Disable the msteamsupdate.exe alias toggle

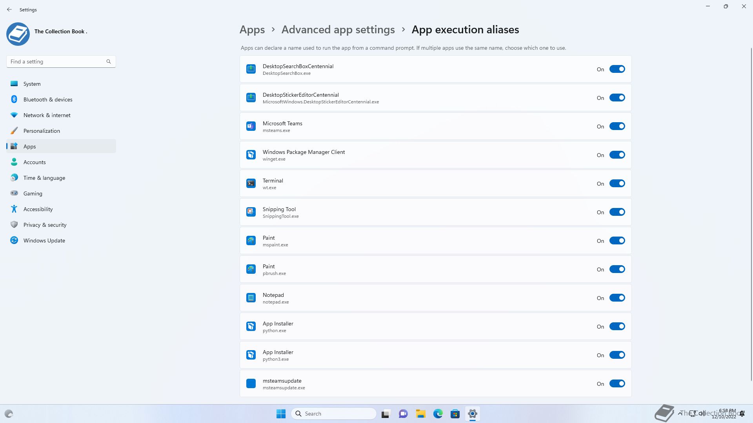[x=617, y=384]
